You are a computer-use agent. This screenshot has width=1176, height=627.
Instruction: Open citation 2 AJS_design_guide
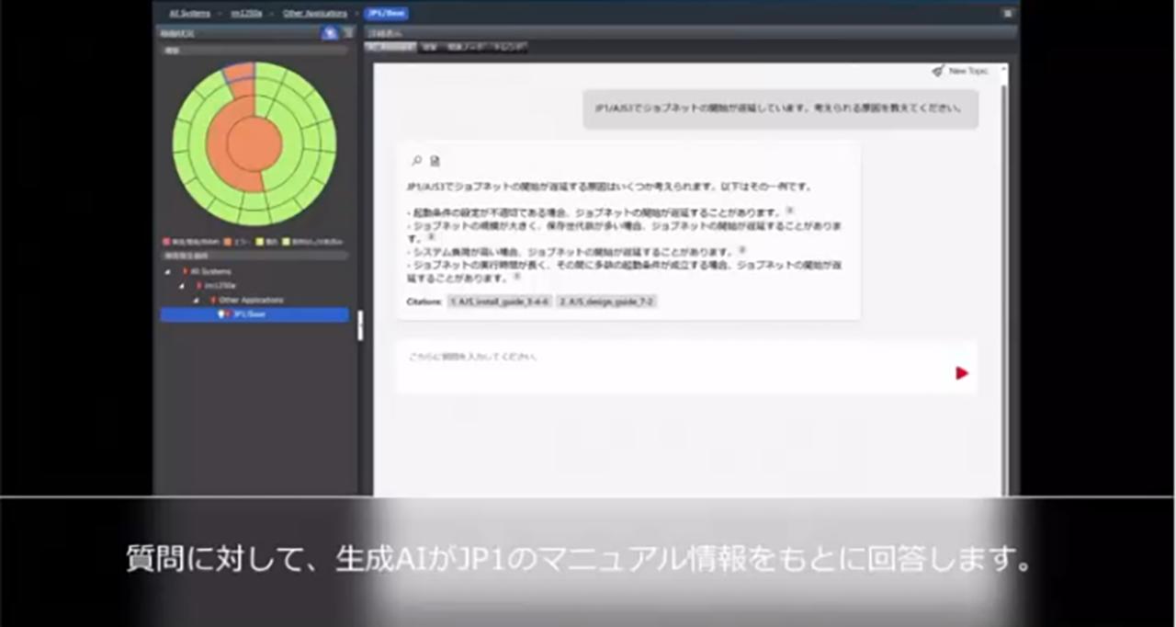pyautogui.click(x=606, y=302)
